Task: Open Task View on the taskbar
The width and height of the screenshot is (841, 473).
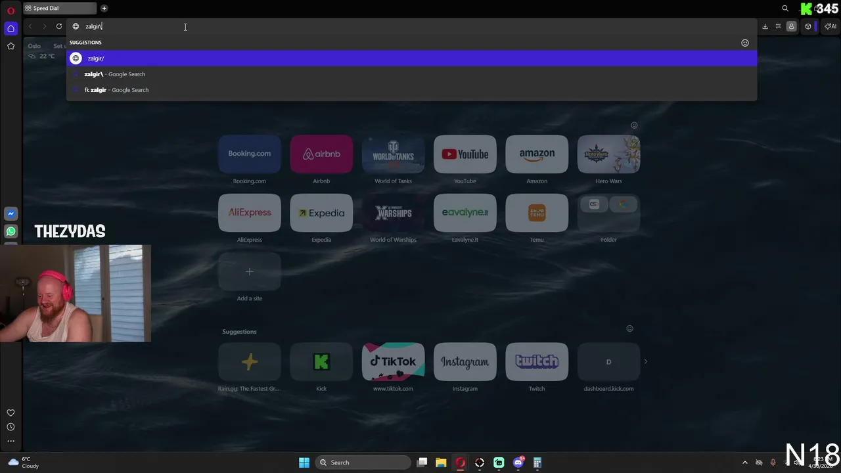Action: coord(422,462)
